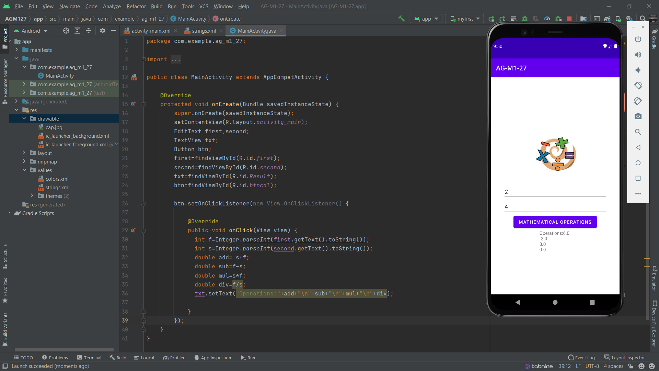Sync project with Gradle files

(x=608, y=19)
